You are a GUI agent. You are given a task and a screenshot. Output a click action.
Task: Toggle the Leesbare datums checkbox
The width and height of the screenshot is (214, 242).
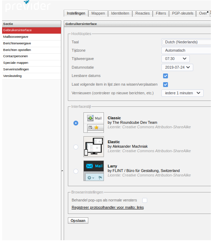point(166,76)
